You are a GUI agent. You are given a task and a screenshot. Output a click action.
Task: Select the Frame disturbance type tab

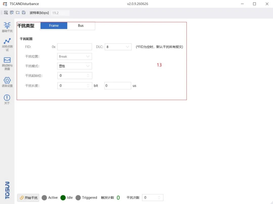coord(54,25)
